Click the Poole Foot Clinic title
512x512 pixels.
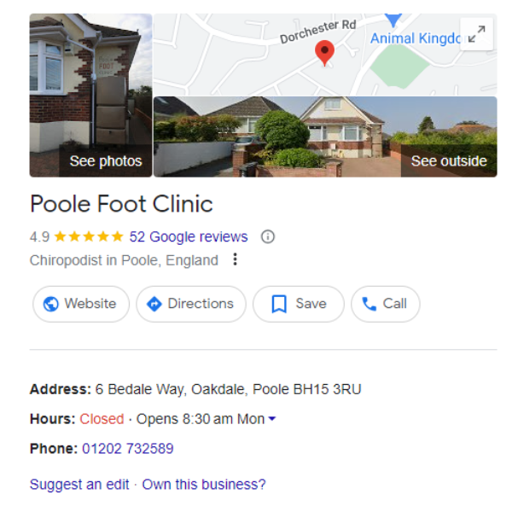tap(121, 204)
